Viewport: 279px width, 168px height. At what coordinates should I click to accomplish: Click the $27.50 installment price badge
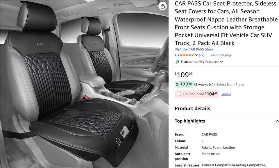[x=184, y=84]
